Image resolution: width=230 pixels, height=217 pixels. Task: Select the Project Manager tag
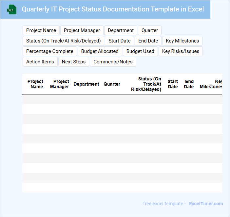coord(82,30)
